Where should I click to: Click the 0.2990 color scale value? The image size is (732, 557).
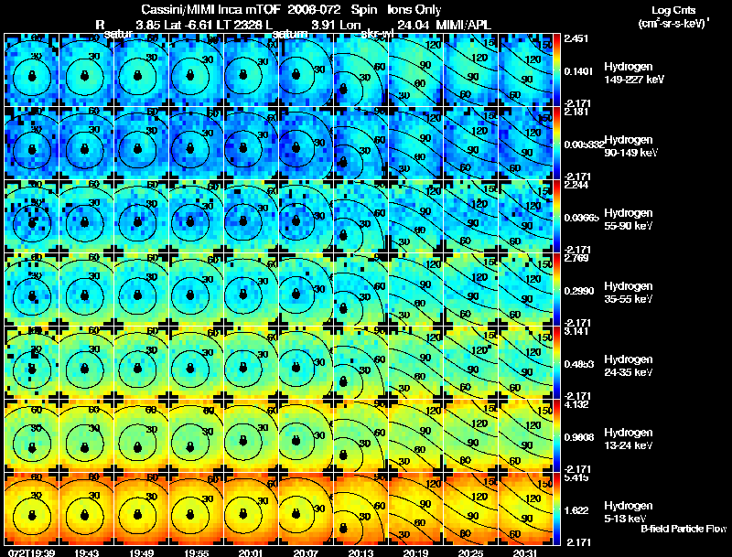(579, 291)
